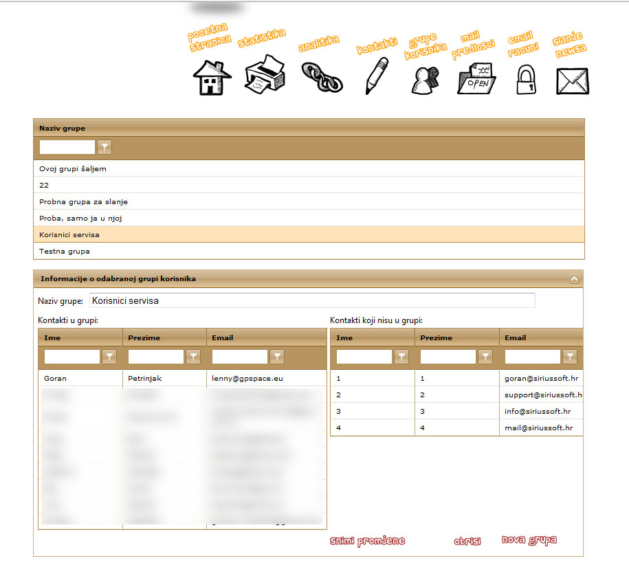Click the 'statistika' menu label
The height and width of the screenshot is (576, 629).
(261, 38)
